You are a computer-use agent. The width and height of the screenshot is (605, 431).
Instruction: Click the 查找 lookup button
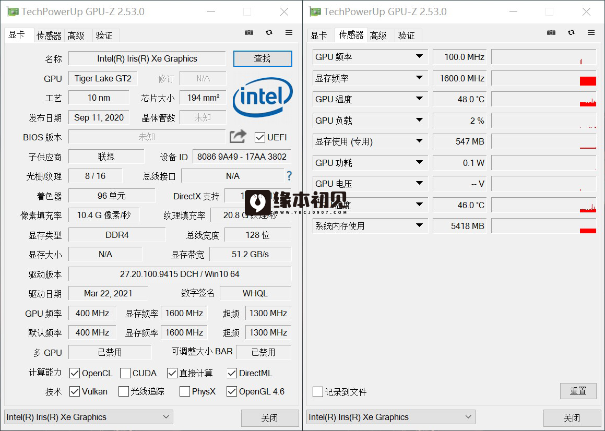click(x=263, y=58)
